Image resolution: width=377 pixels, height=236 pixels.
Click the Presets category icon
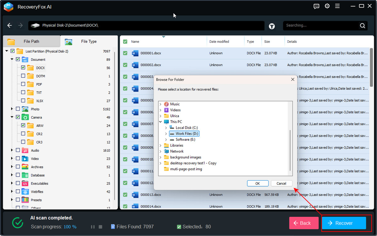25,200
